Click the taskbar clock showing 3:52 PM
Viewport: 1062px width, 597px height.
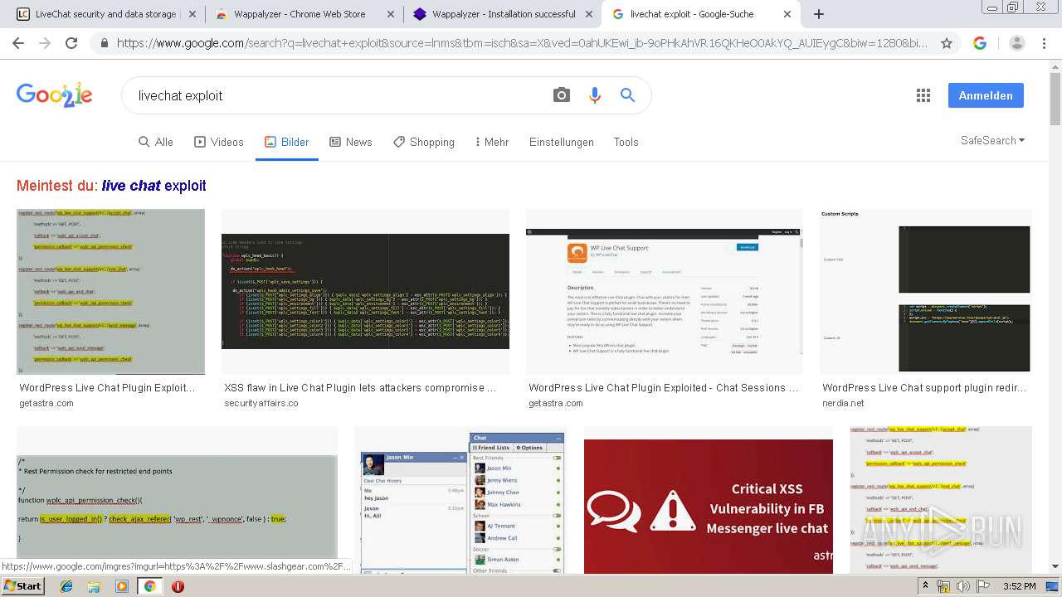point(1019,586)
